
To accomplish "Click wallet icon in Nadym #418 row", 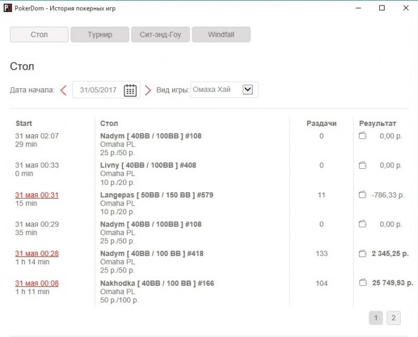I will click(x=362, y=253).
